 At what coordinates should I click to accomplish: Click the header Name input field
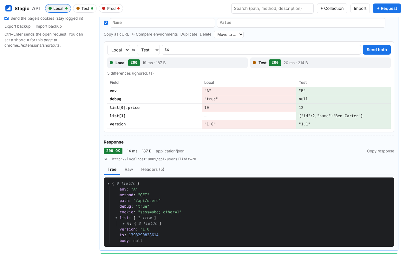tap(162, 23)
